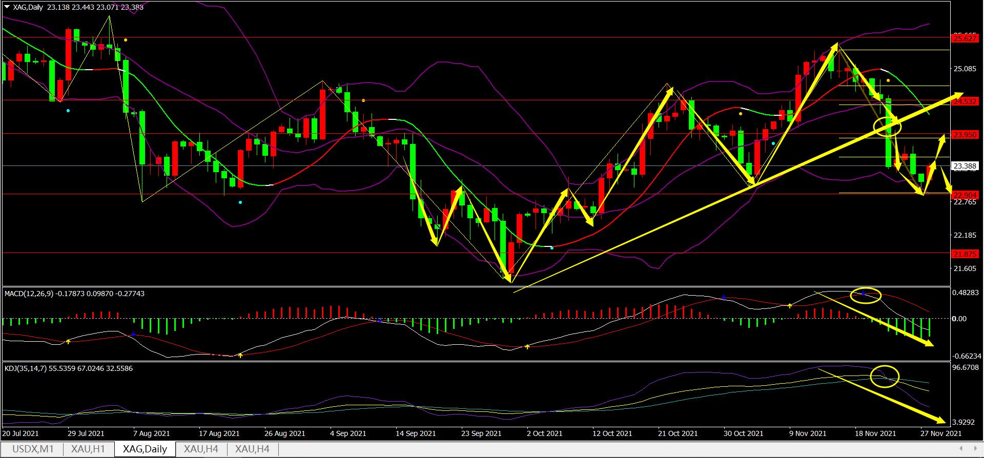
Task: Select the active XAG,Daily tab
Action: pyautogui.click(x=145, y=449)
